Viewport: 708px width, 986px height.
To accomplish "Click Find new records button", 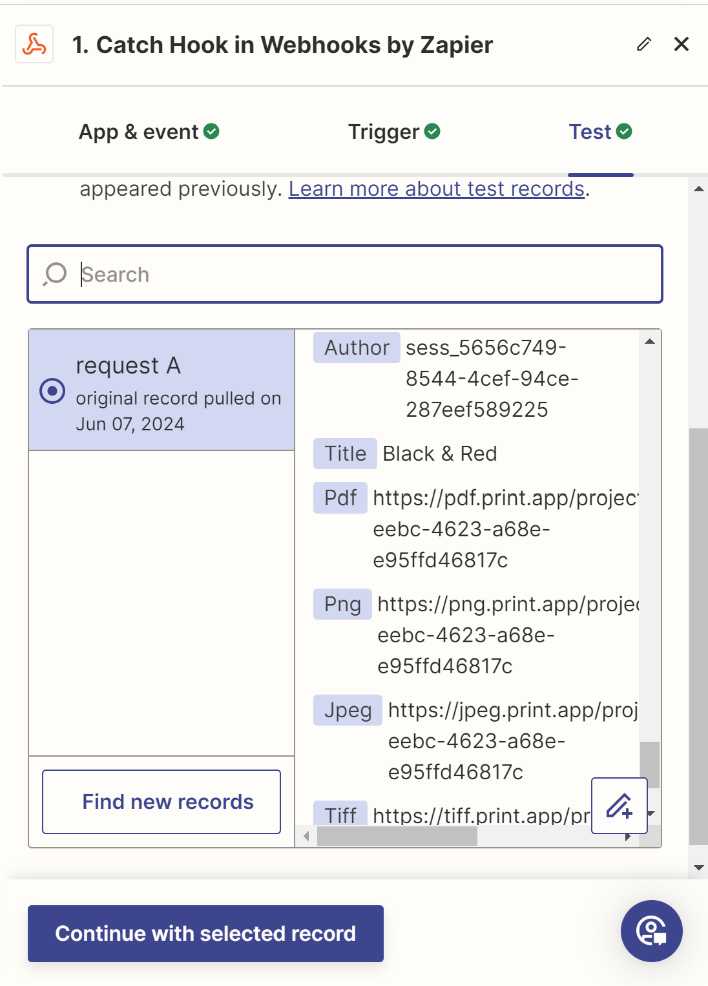I will click(x=161, y=802).
